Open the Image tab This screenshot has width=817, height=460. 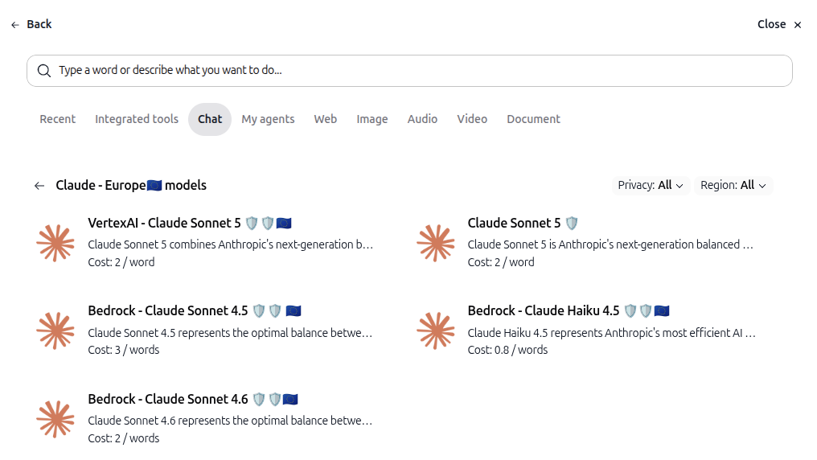pos(372,119)
